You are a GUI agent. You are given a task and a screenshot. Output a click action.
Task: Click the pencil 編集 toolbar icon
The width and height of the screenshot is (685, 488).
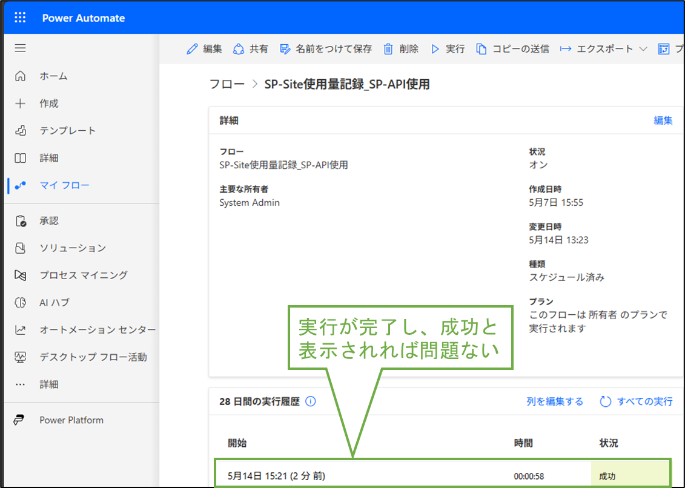click(x=192, y=49)
